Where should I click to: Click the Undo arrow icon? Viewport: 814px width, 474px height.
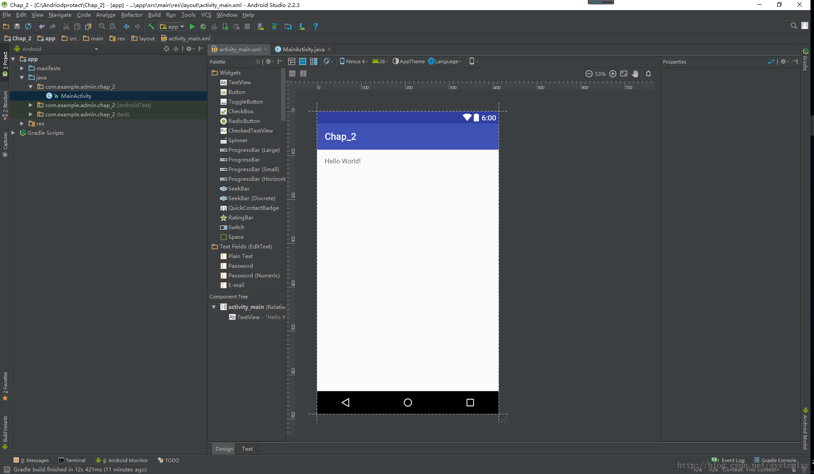[x=42, y=27]
